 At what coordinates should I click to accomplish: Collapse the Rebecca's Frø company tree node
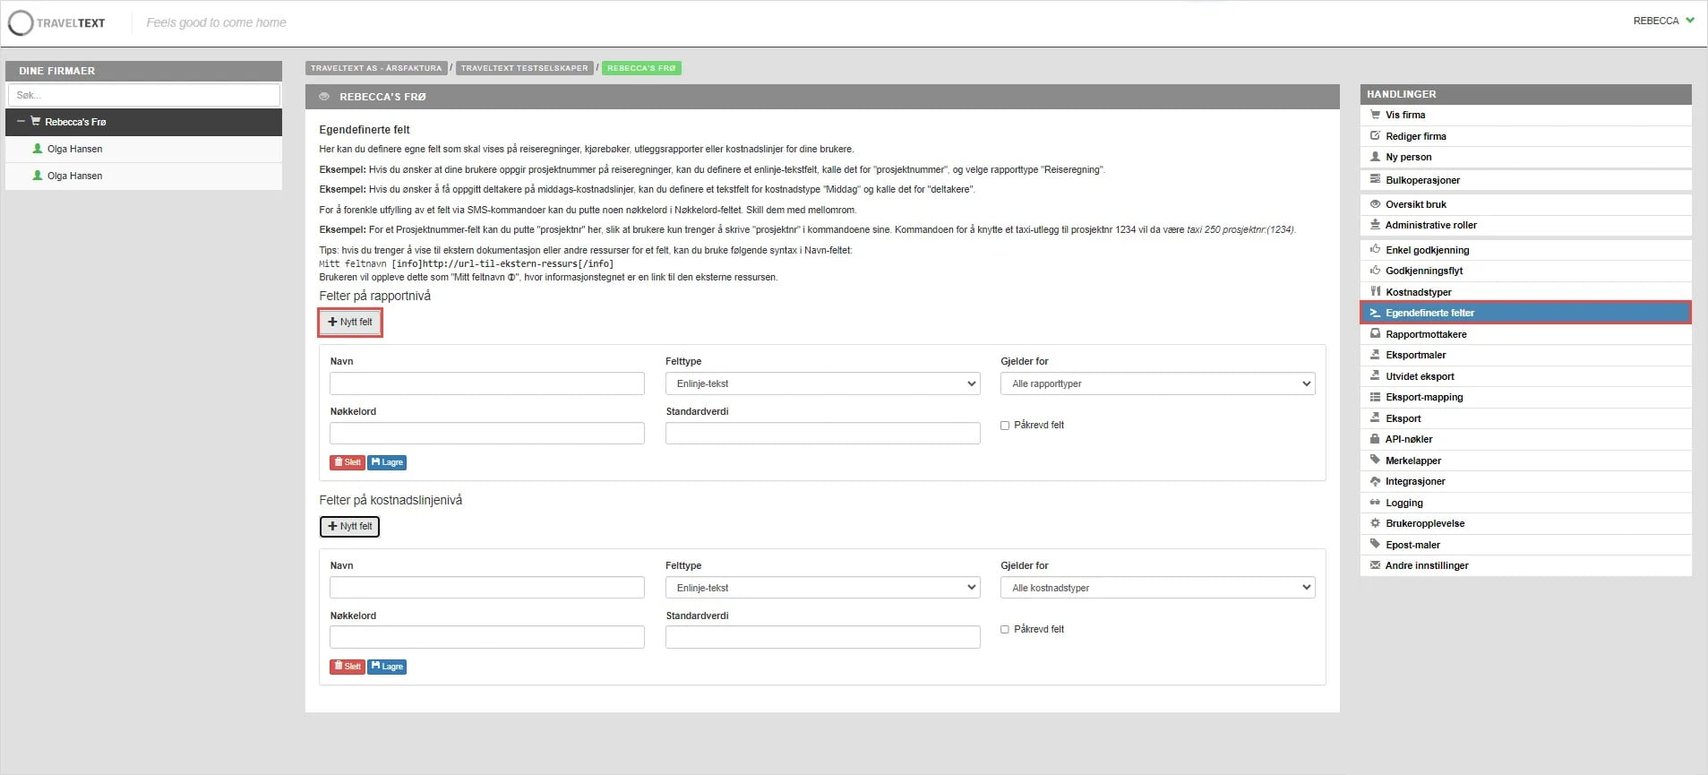(21, 122)
